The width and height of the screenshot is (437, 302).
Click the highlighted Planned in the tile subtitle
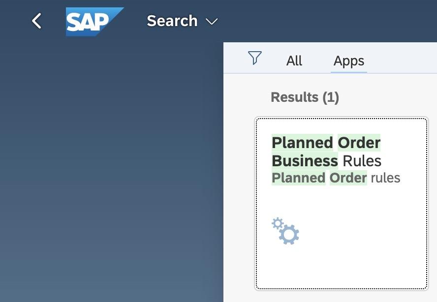click(298, 178)
